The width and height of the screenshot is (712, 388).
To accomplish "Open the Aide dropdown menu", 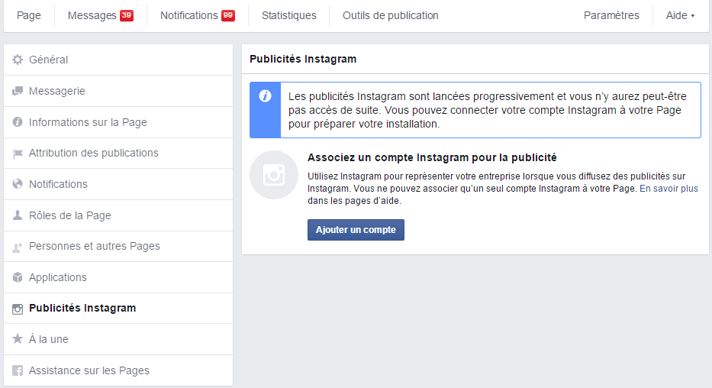I will click(x=680, y=15).
